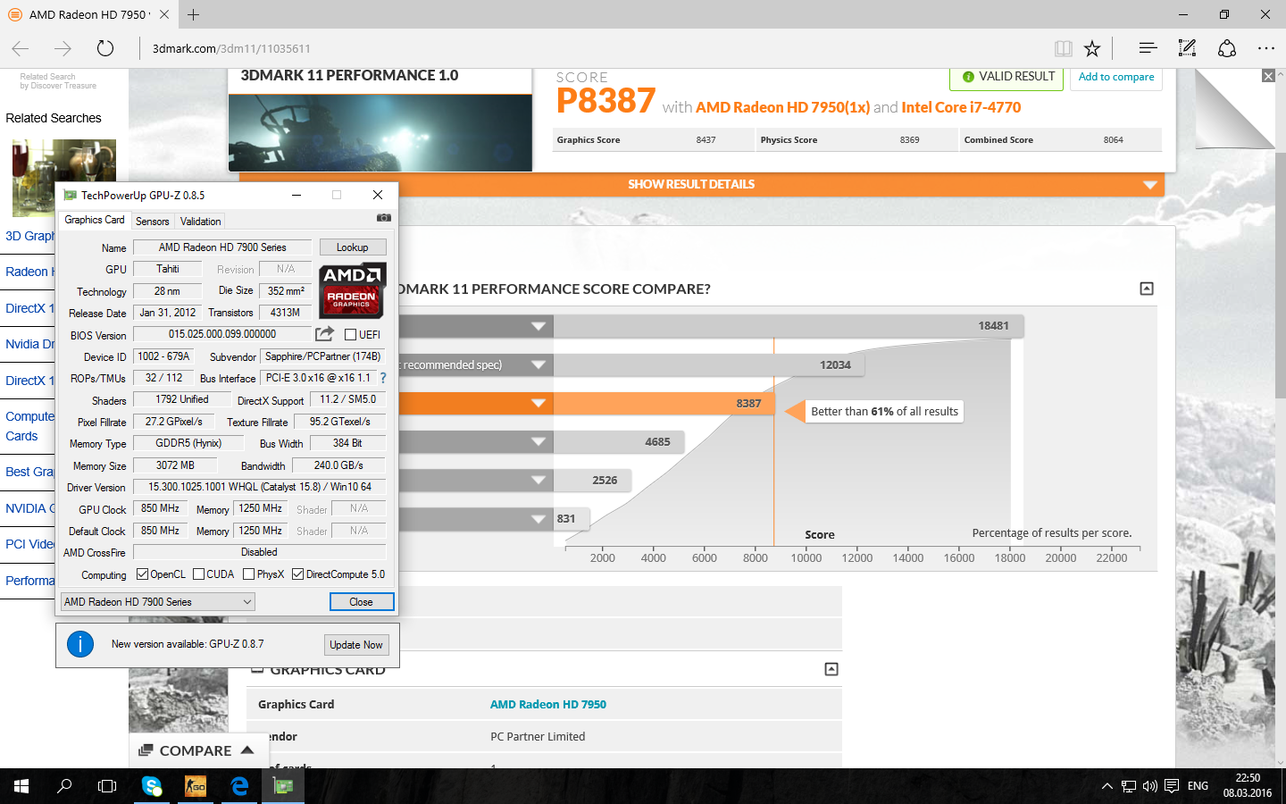Click the Edge address bar
The height and width of the screenshot is (804, 1286).
(x=589, y=48)
